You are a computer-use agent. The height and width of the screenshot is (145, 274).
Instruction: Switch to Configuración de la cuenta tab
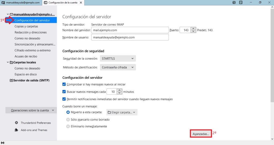(x=63, y=3)
